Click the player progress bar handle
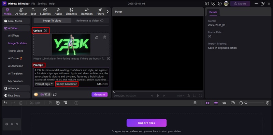Screen dimensions: 273x135 point(114,91)
